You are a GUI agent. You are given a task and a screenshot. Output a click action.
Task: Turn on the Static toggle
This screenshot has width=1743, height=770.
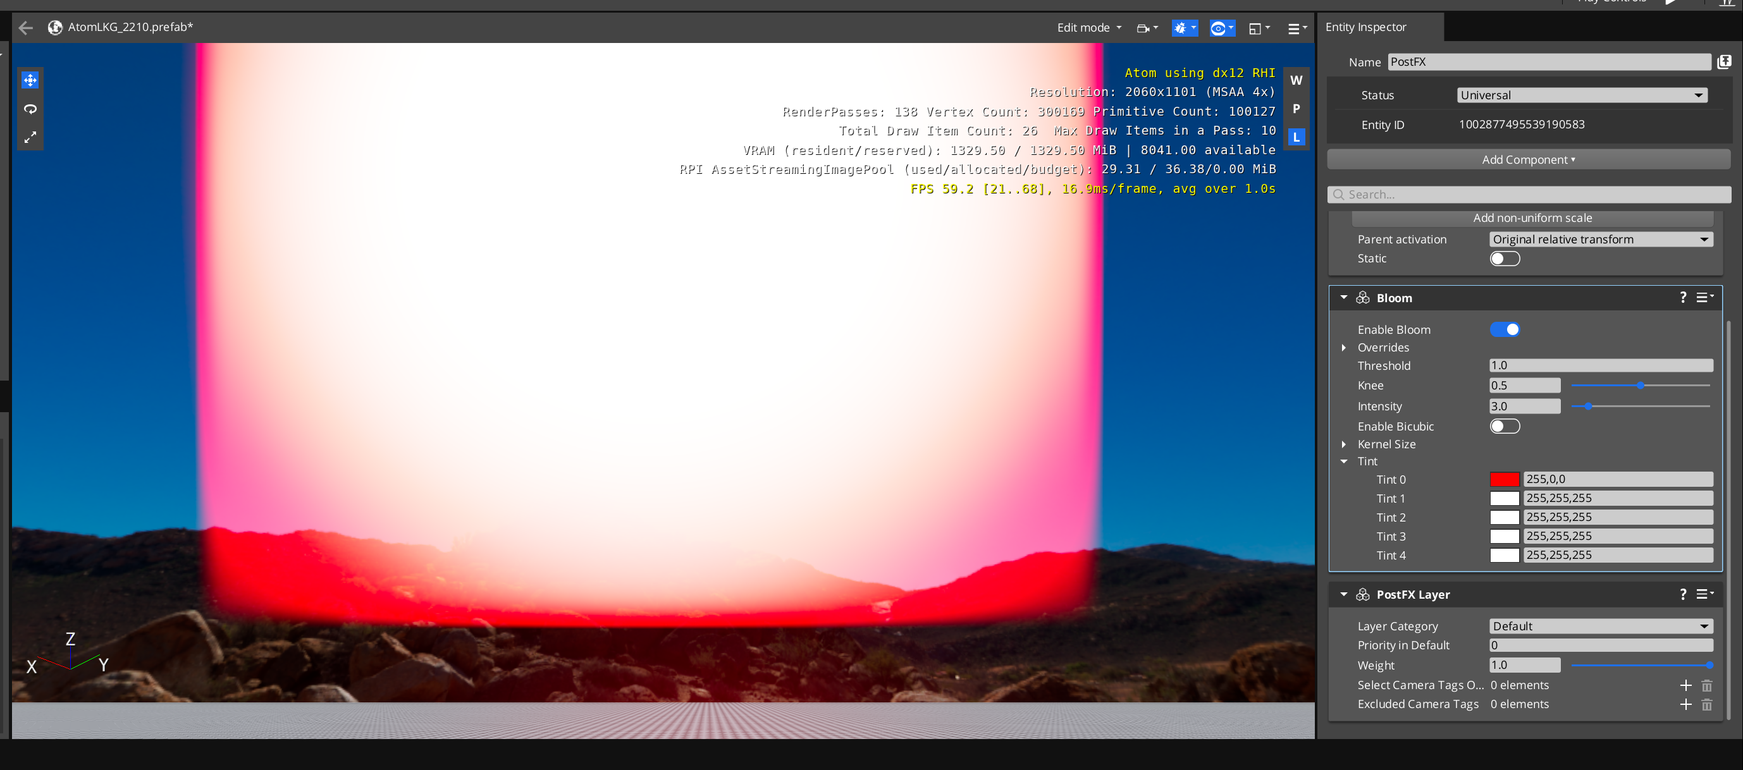(1504, 259)
